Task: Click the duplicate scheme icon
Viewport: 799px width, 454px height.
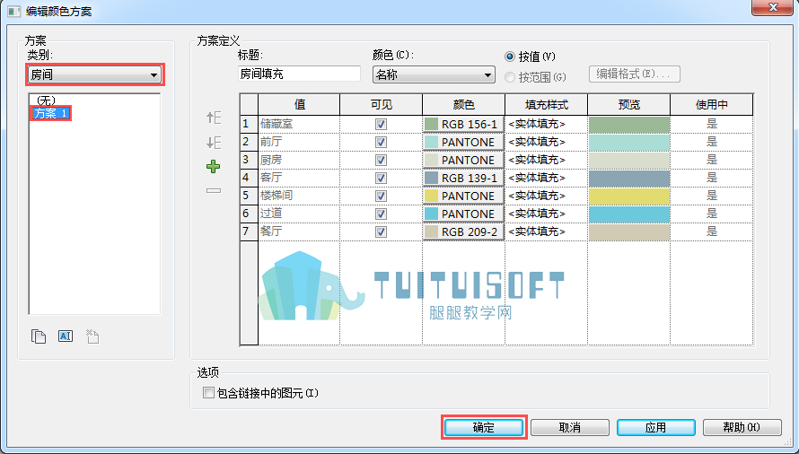Action: tap(39, 336)
